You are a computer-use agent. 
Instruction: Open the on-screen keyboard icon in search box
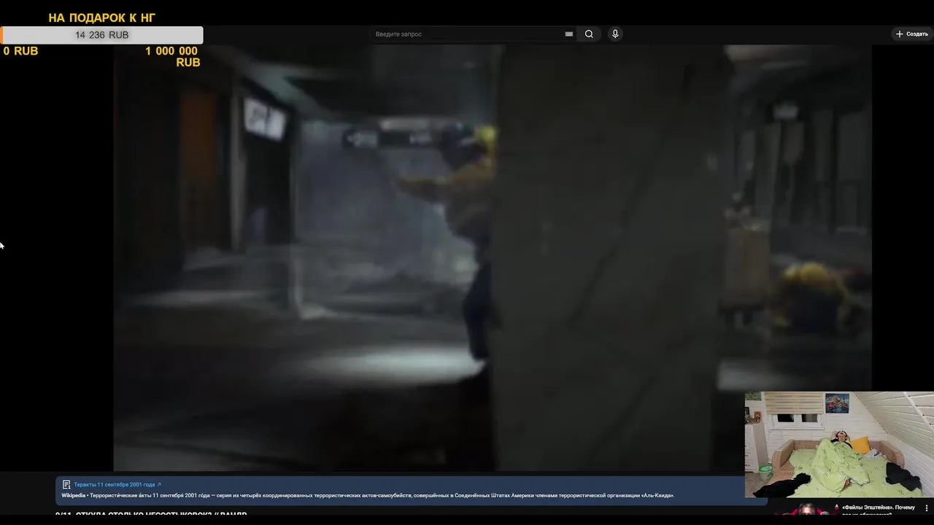(569, 34)
